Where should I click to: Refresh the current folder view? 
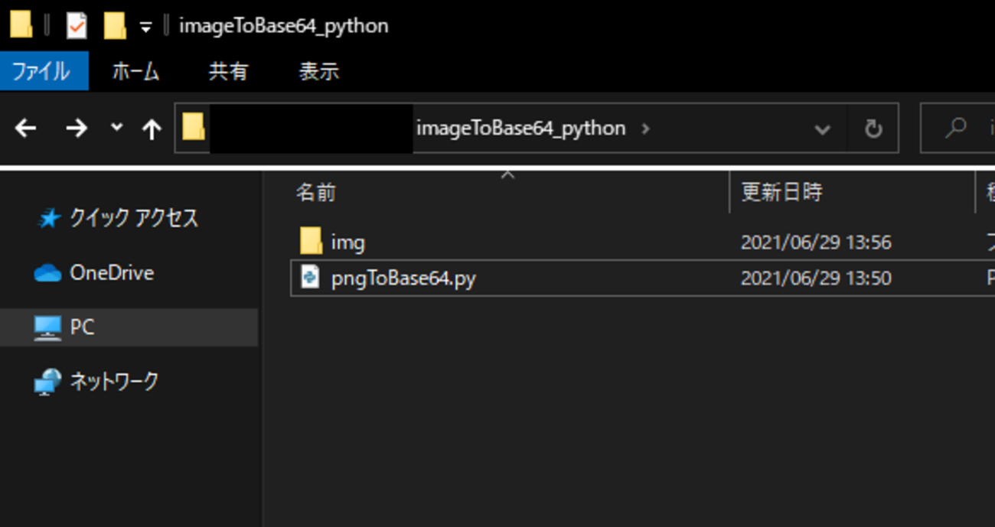[873, 128]
